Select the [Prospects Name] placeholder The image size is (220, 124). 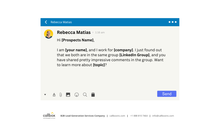point(78,40)
